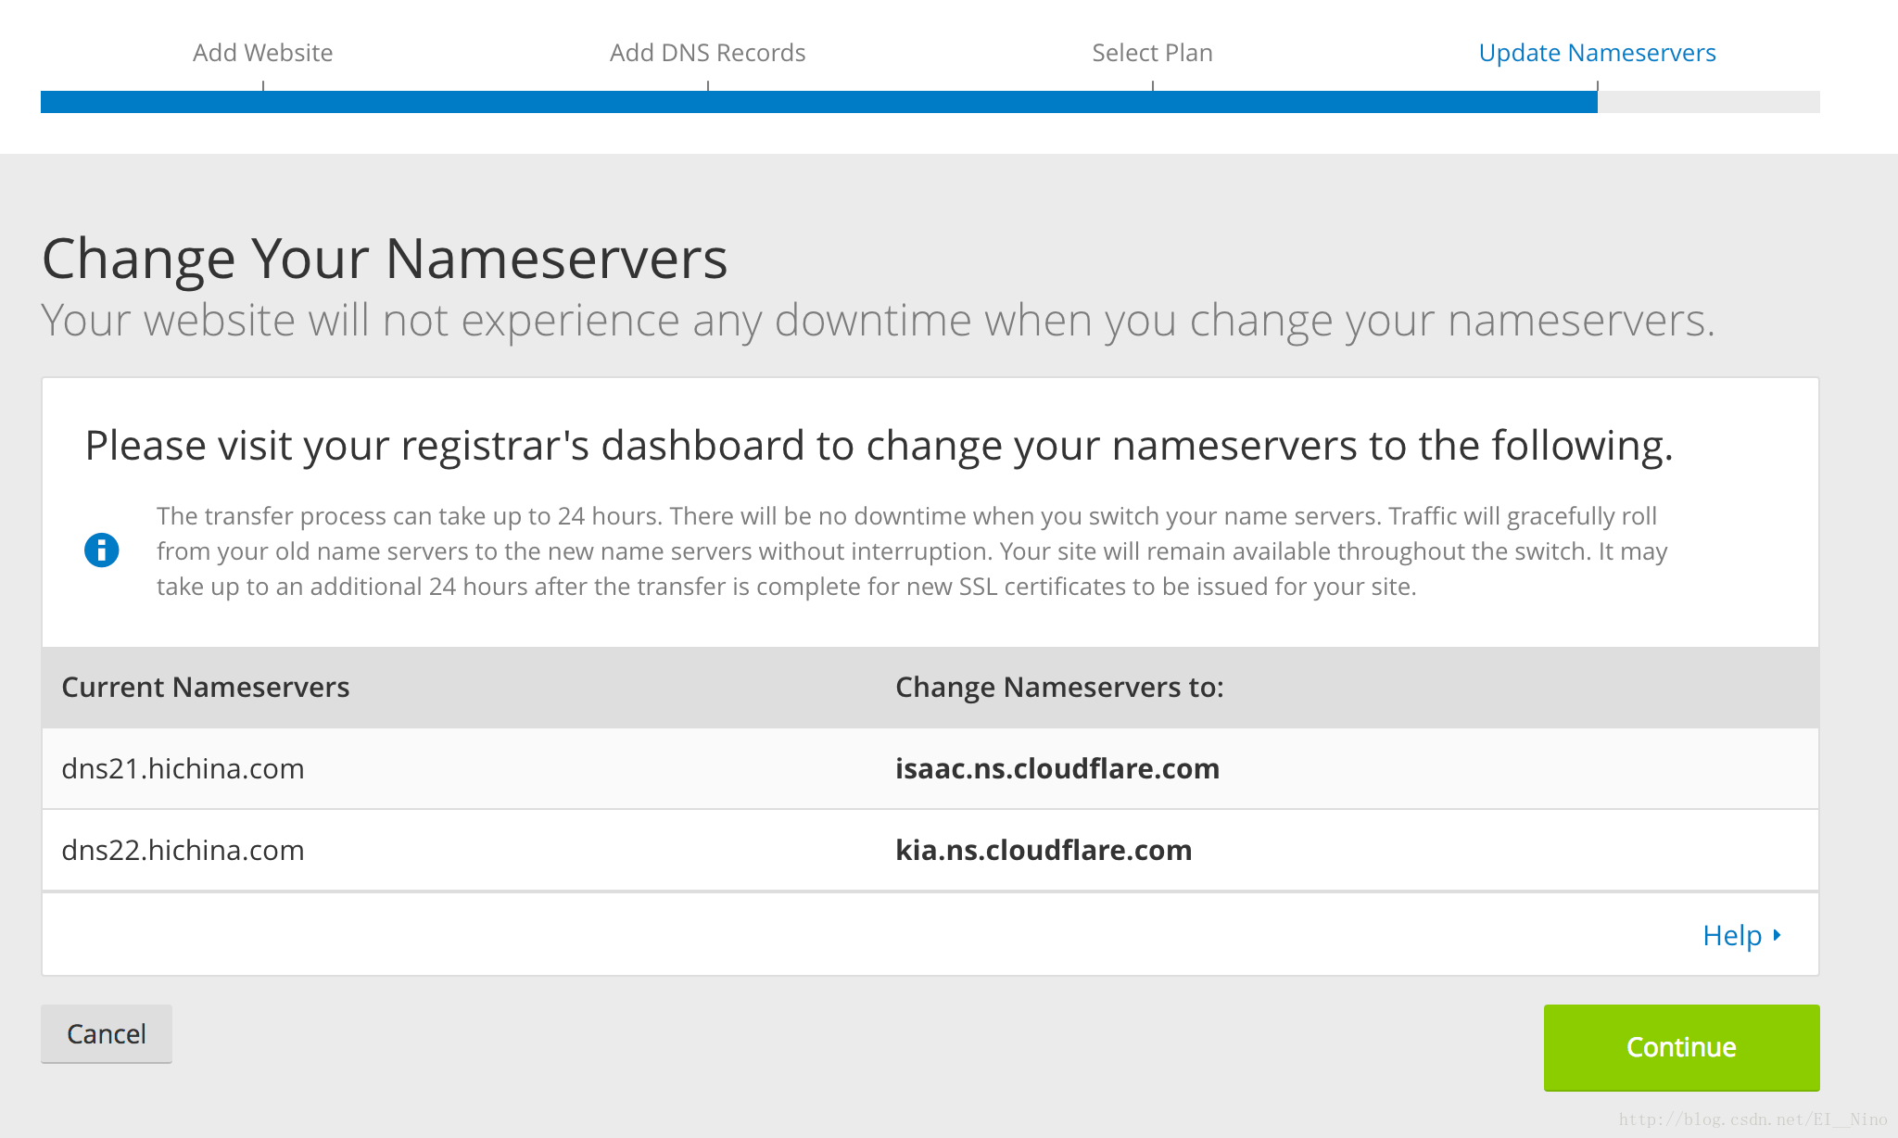Open the Help link
This screenshot has height=1138, width=1898.
(1732, 935)
